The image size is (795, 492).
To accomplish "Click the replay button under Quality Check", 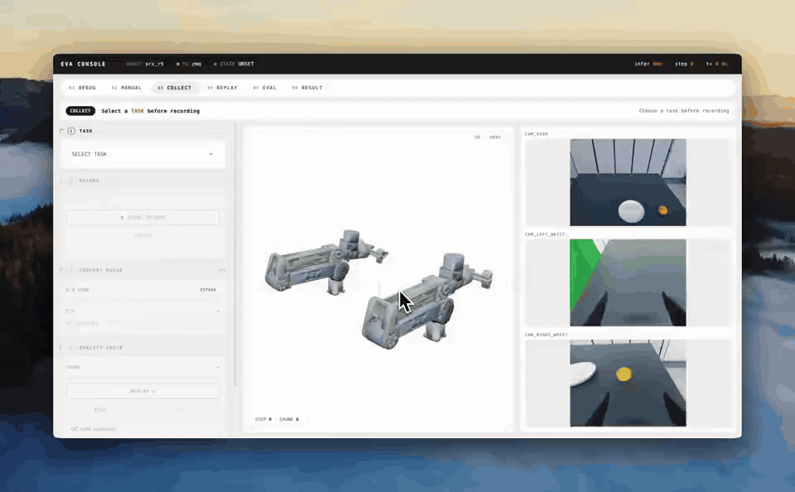I will pyautogui.click(x=143, y=391).
